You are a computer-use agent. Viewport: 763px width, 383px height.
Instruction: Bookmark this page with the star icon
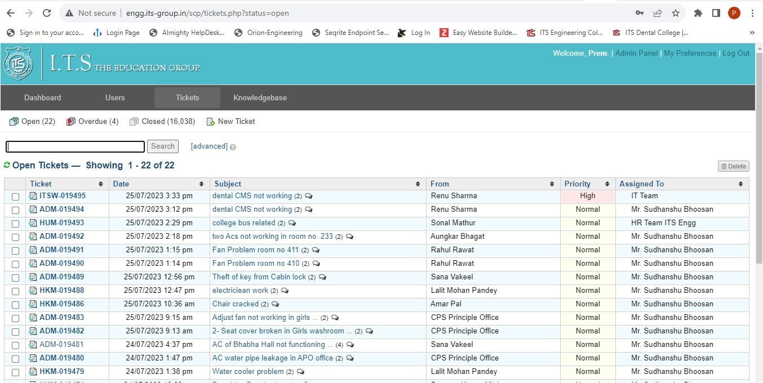click(676, 13)
